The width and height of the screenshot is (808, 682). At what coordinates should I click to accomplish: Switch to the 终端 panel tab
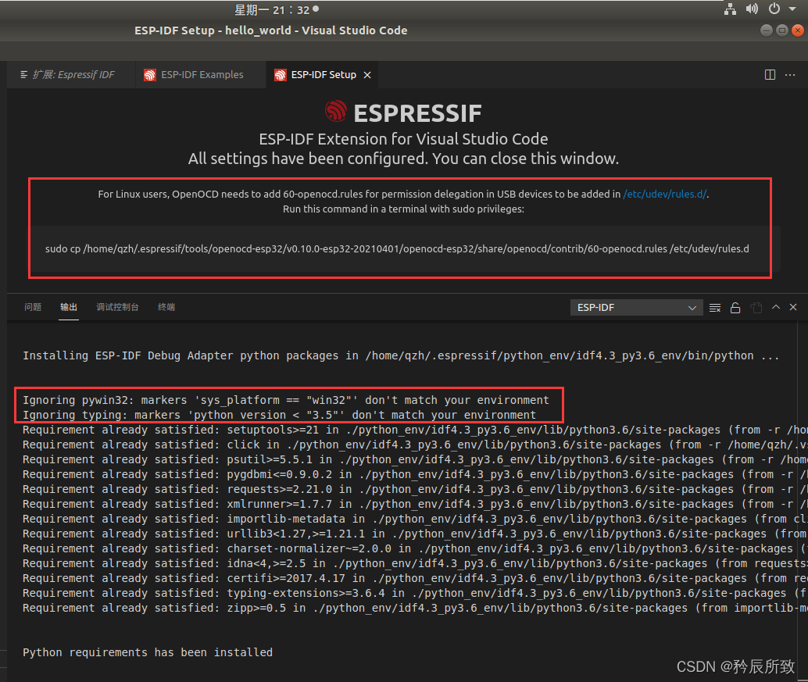[x=166, y=307]
